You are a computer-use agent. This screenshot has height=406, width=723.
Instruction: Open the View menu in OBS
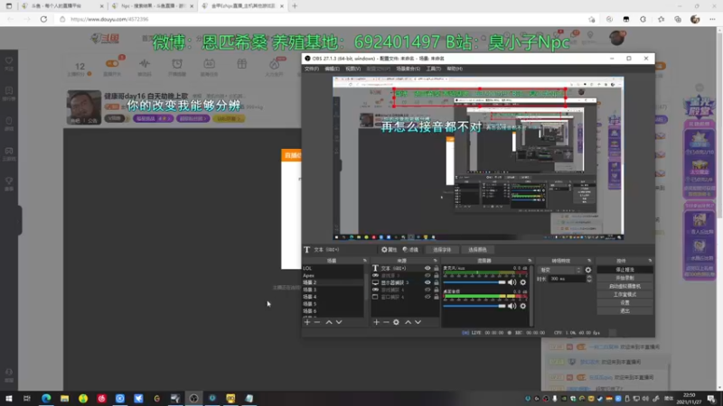point(352,69)
